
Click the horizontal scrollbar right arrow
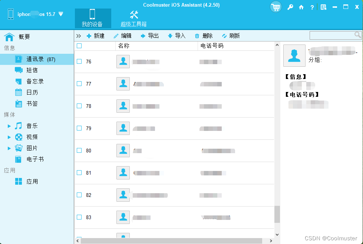point(271,241)
